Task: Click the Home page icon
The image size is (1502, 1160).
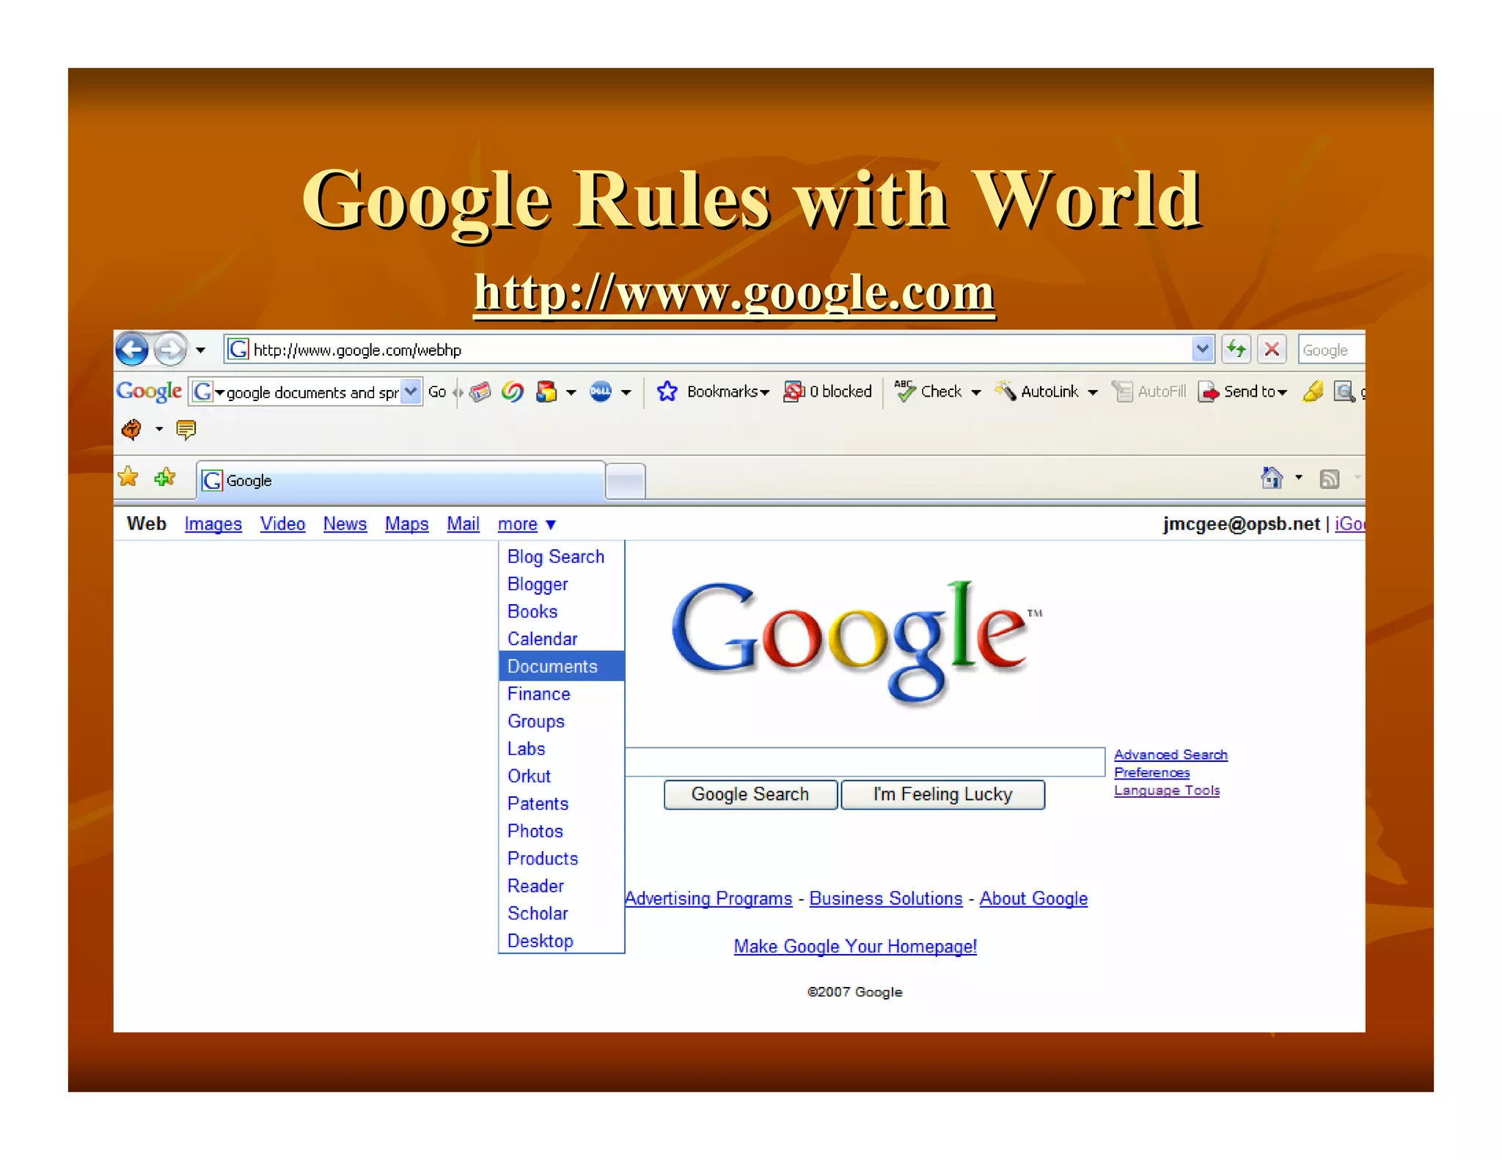Action: [x=1272, y=478]
